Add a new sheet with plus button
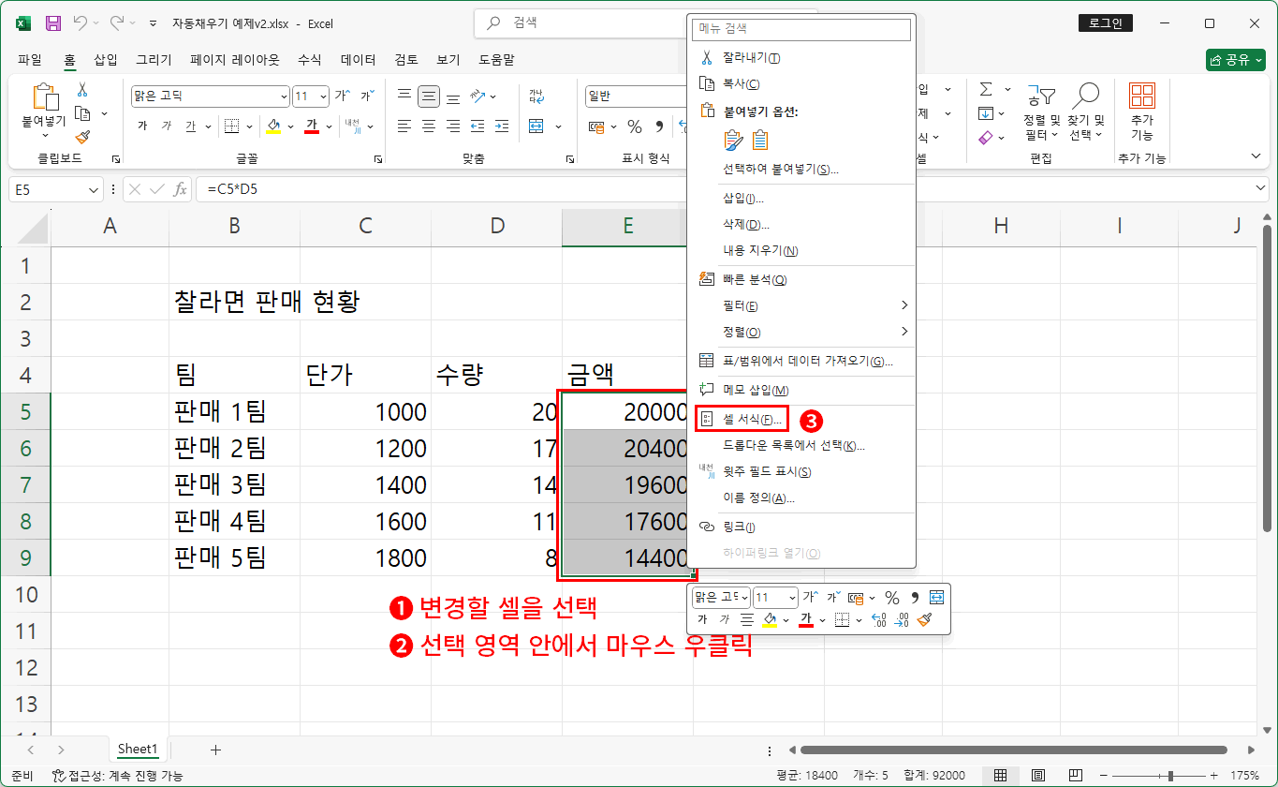The width and height of the screenshot is (1278, 787). pyautogui.click(x=215, y=750)
